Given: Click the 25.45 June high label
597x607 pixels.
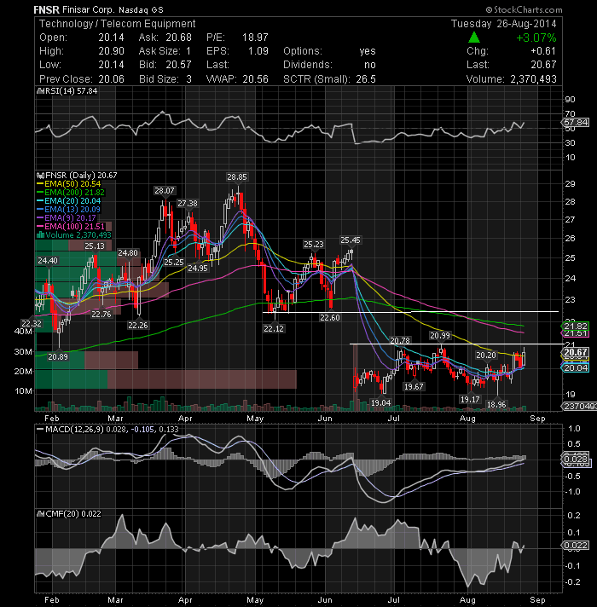Looking at the screenshot, I should pyautogui.click(x=351, y=240).
